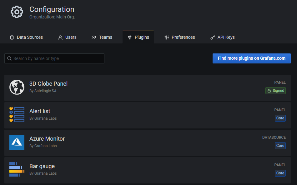
Task: Click 'By Grafana Labs' under Bar gauge
Action: click(x=43, y=173)
